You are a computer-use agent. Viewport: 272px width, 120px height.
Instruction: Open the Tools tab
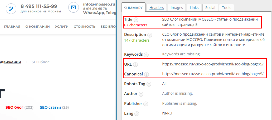[x=227, y=8]
